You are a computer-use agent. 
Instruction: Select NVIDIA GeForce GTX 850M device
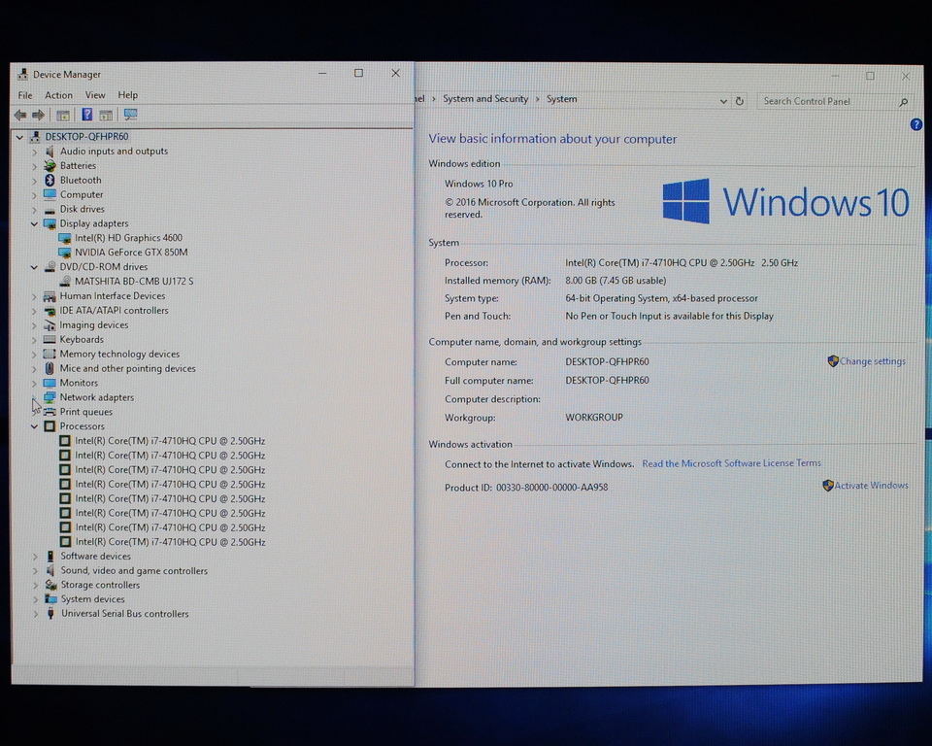[x=131, y=253]
